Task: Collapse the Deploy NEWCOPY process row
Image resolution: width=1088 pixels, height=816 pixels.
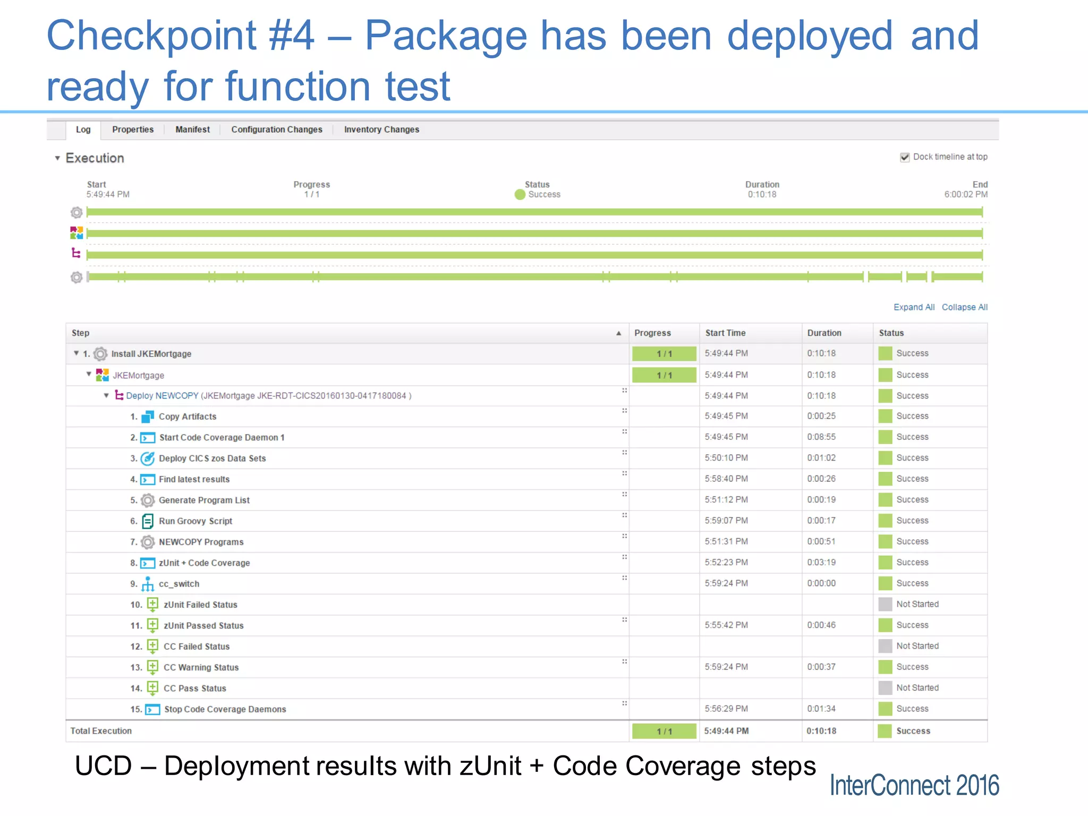Action: 106,395
